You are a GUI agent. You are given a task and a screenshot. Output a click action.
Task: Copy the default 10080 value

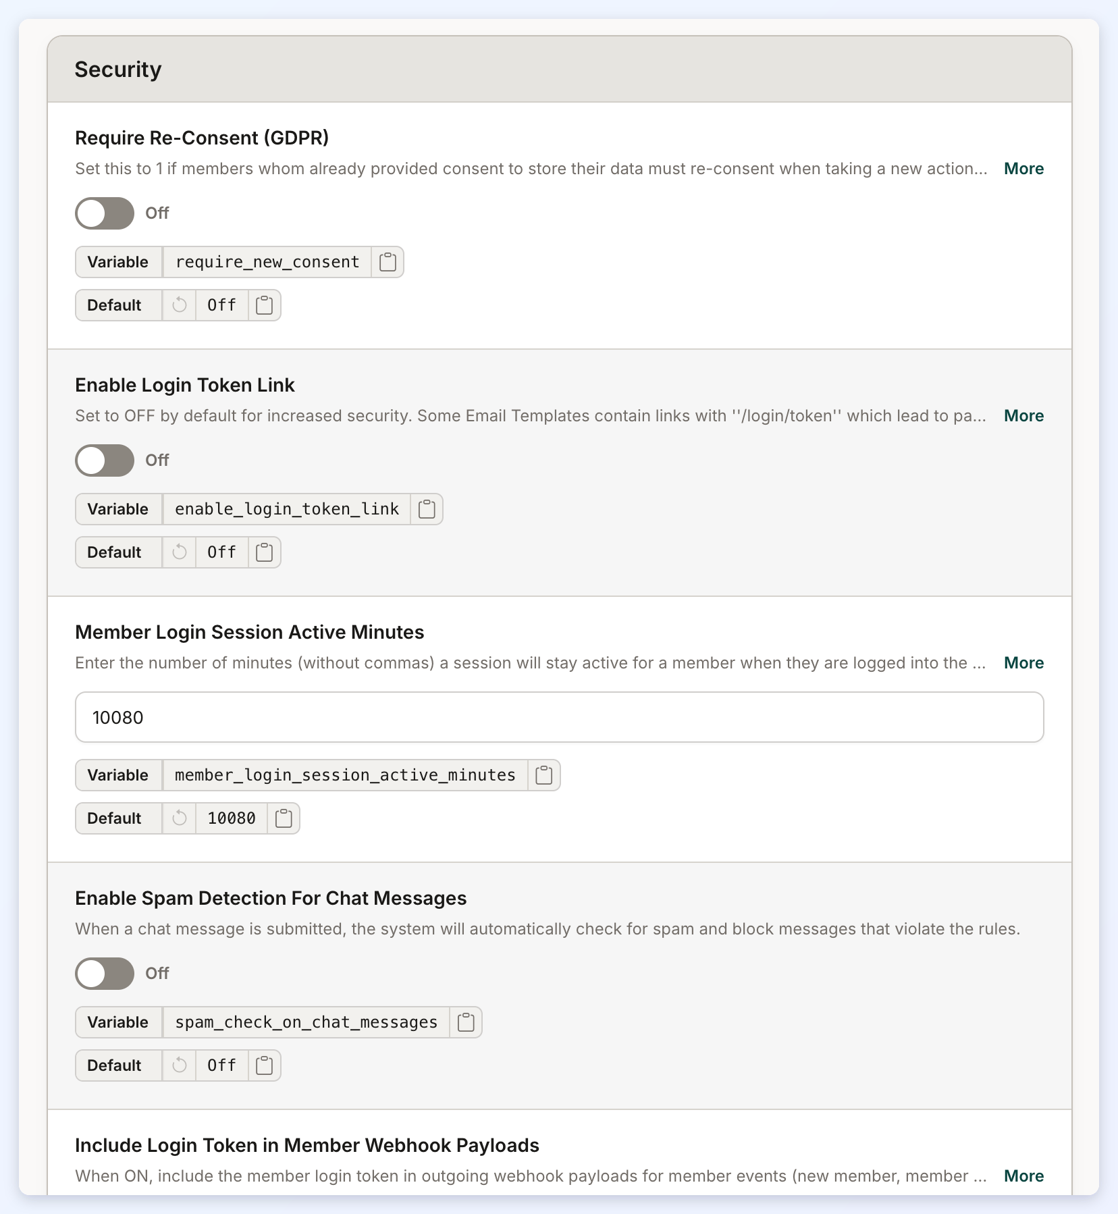[284, 818]
